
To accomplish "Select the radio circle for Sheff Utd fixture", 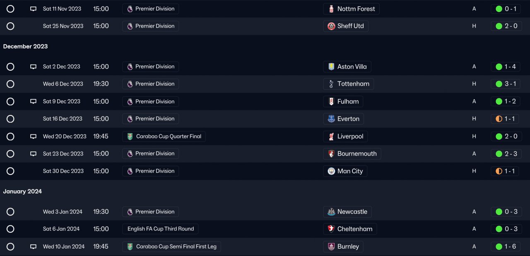I will click(x=10, y=26).
